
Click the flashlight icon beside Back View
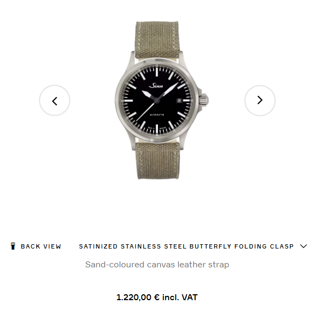tap(13, 246)
